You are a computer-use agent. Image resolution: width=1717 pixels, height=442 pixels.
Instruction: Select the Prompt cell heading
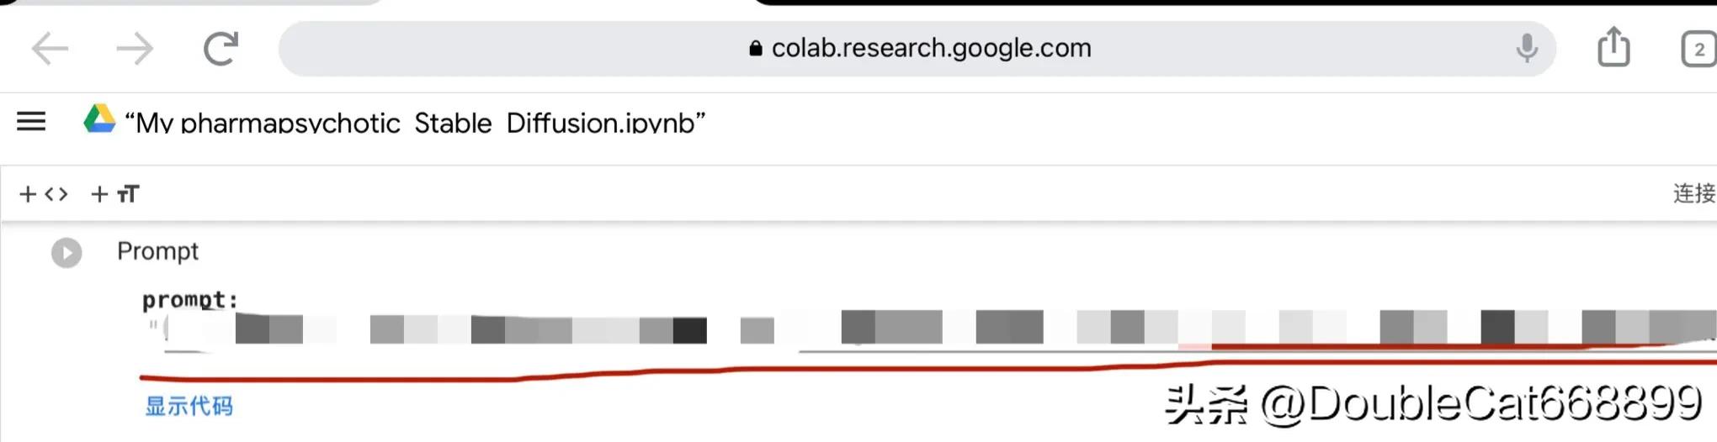click(157, 251)
